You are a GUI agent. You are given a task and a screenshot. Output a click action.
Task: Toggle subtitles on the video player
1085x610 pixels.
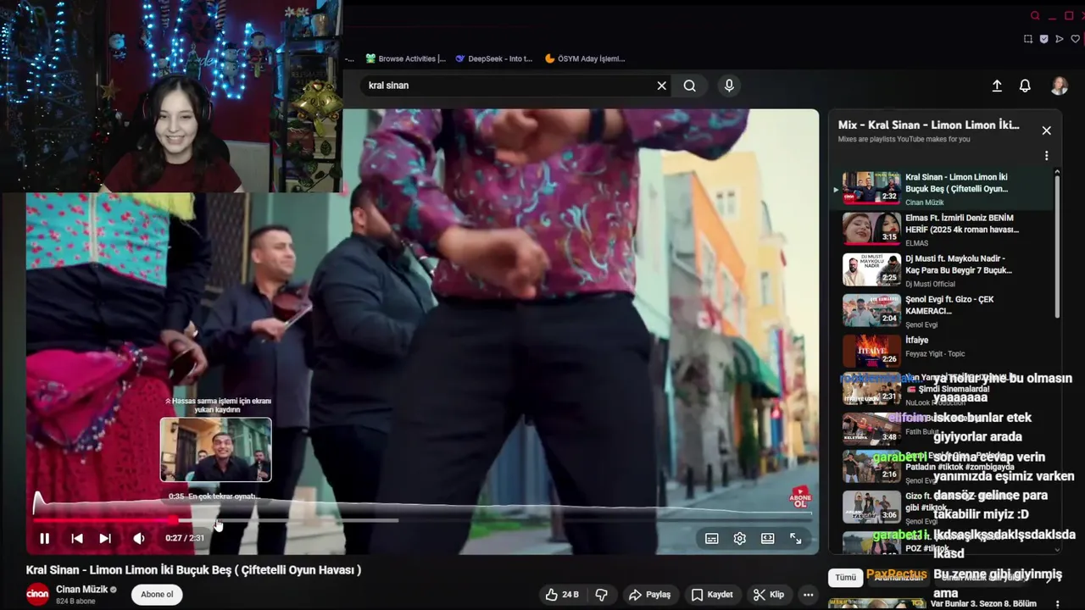tap(712, 538)
